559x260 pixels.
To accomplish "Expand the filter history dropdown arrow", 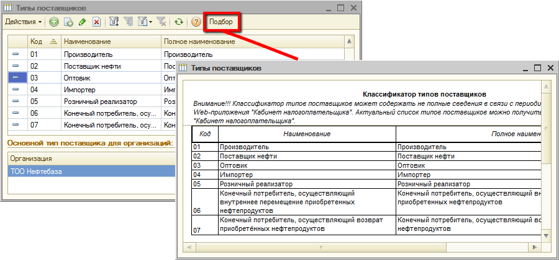I will tap(151, 22).
